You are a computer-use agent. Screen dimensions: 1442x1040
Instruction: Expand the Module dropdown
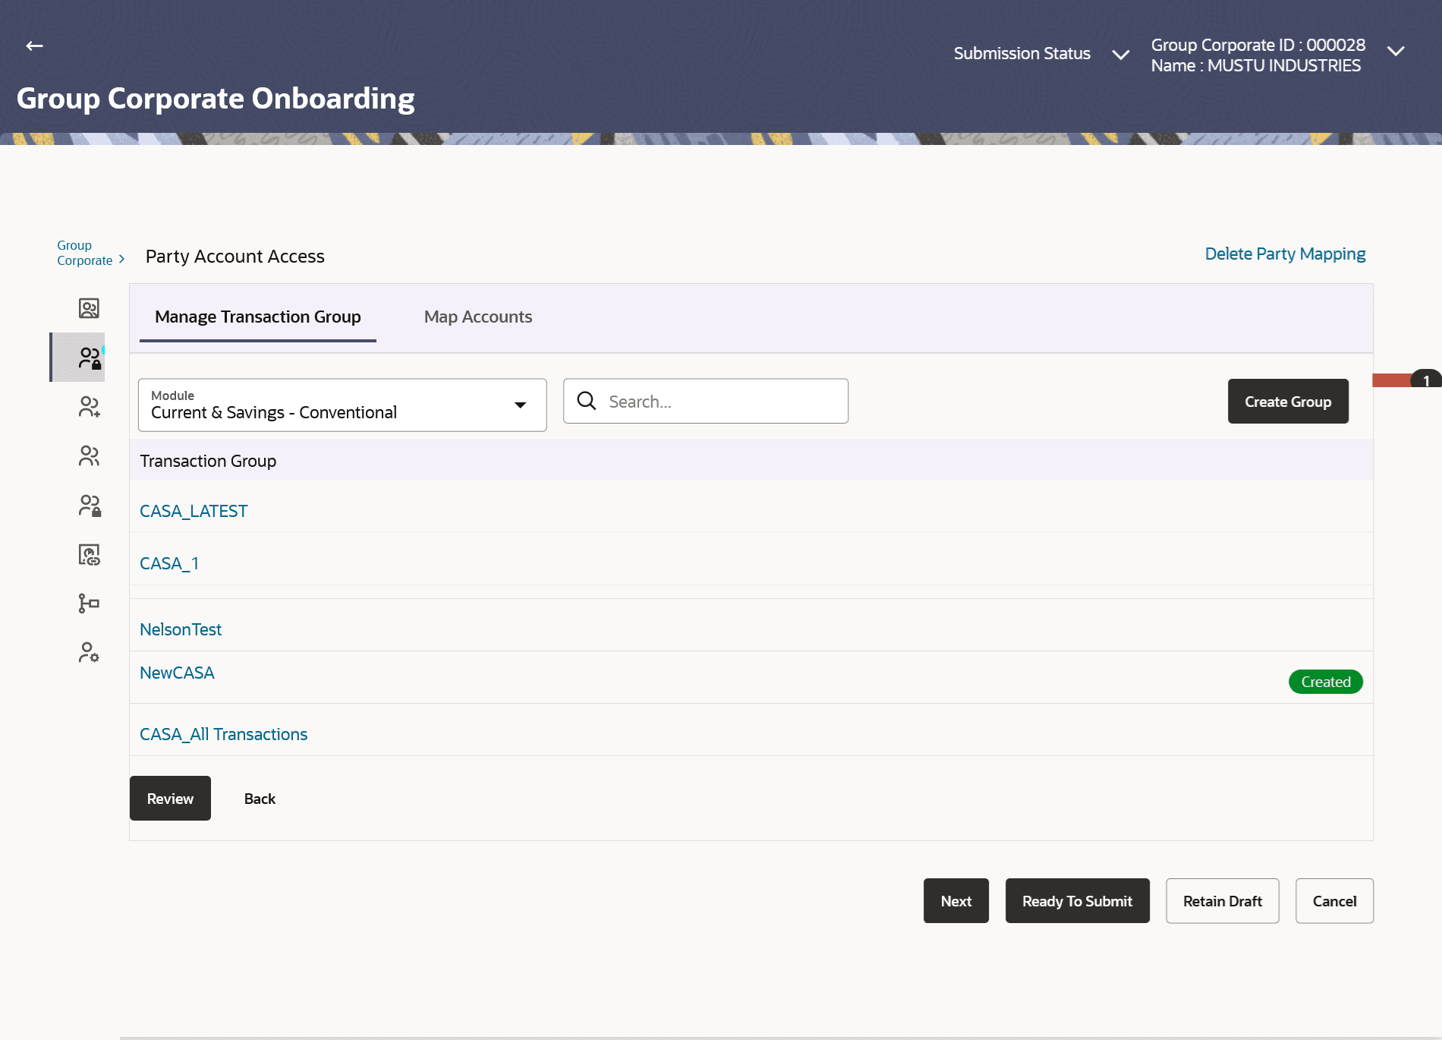[x=520, y=405]
